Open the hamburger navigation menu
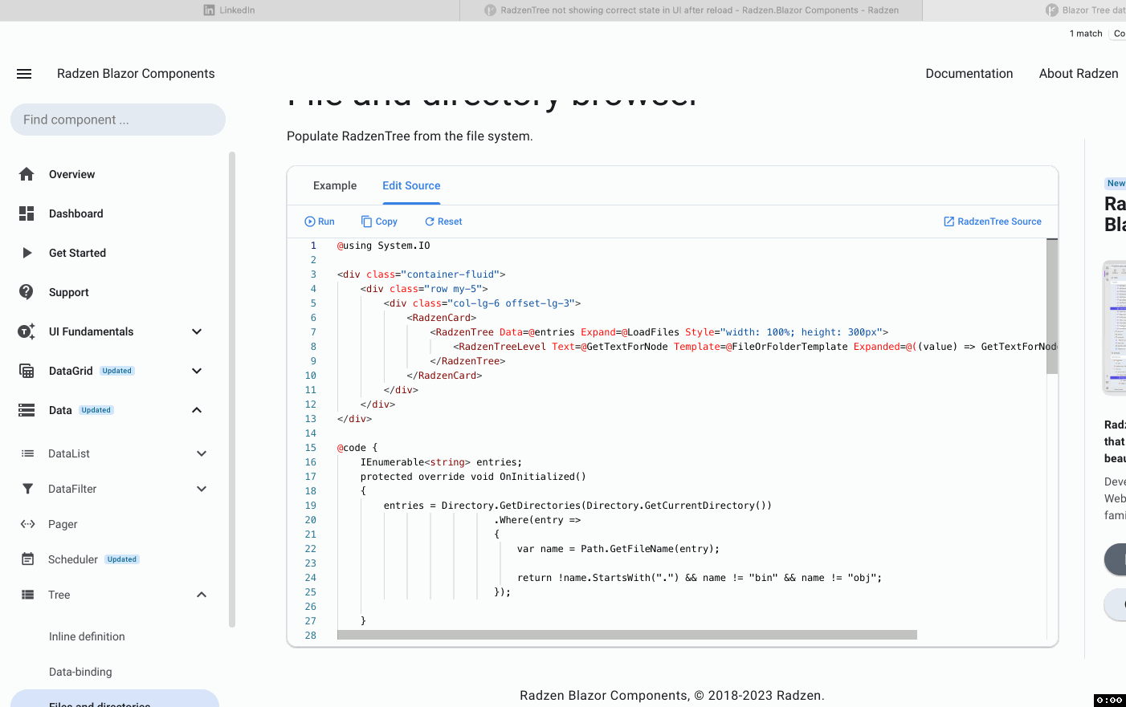 click(24, 74)
